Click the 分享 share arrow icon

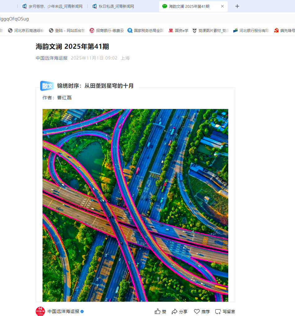coord(174,311)
